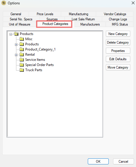Click the Truck Parts folder icon
Image resolution: width=136 pixels, height=167 pixels.
click(22, 70)
